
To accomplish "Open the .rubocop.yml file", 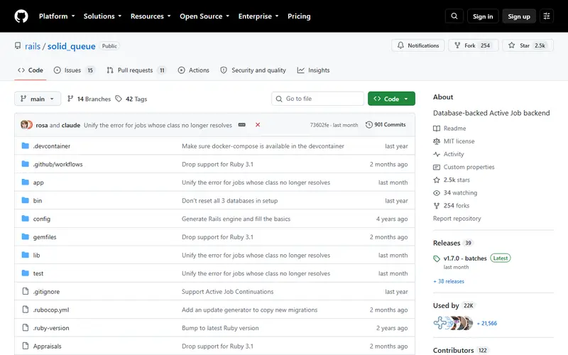I will click(51, 310).
